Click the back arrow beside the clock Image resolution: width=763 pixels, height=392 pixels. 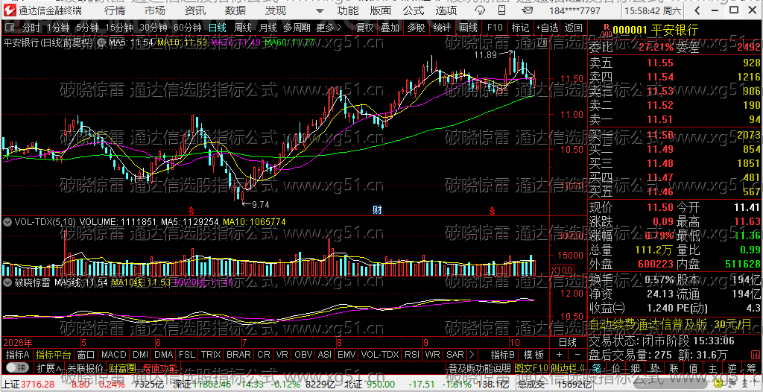click(x=698, y=10)
